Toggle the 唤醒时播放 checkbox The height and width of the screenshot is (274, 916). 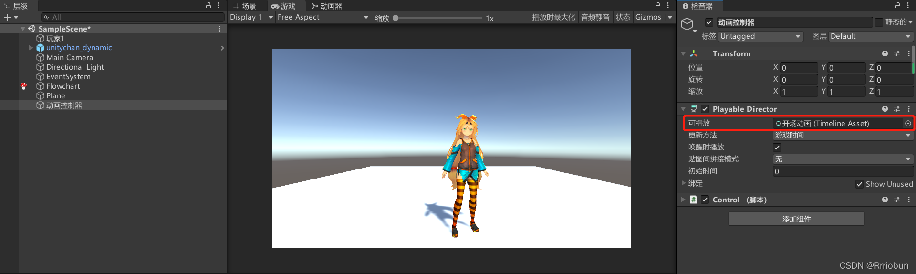(777, 147)
